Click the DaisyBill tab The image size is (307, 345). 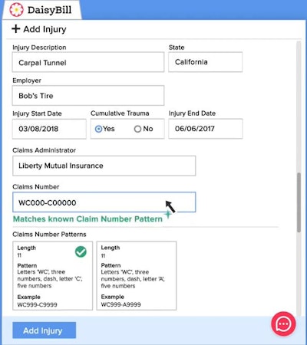[41, 10]
